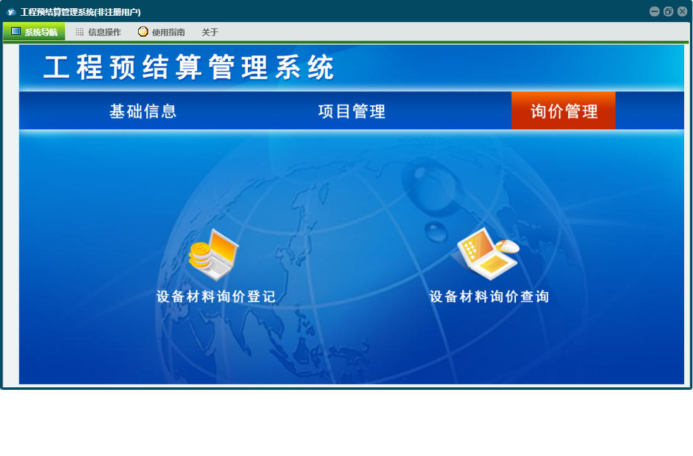Maximize the application window
The width and height of the screenshot is (693, 456).
668,11
